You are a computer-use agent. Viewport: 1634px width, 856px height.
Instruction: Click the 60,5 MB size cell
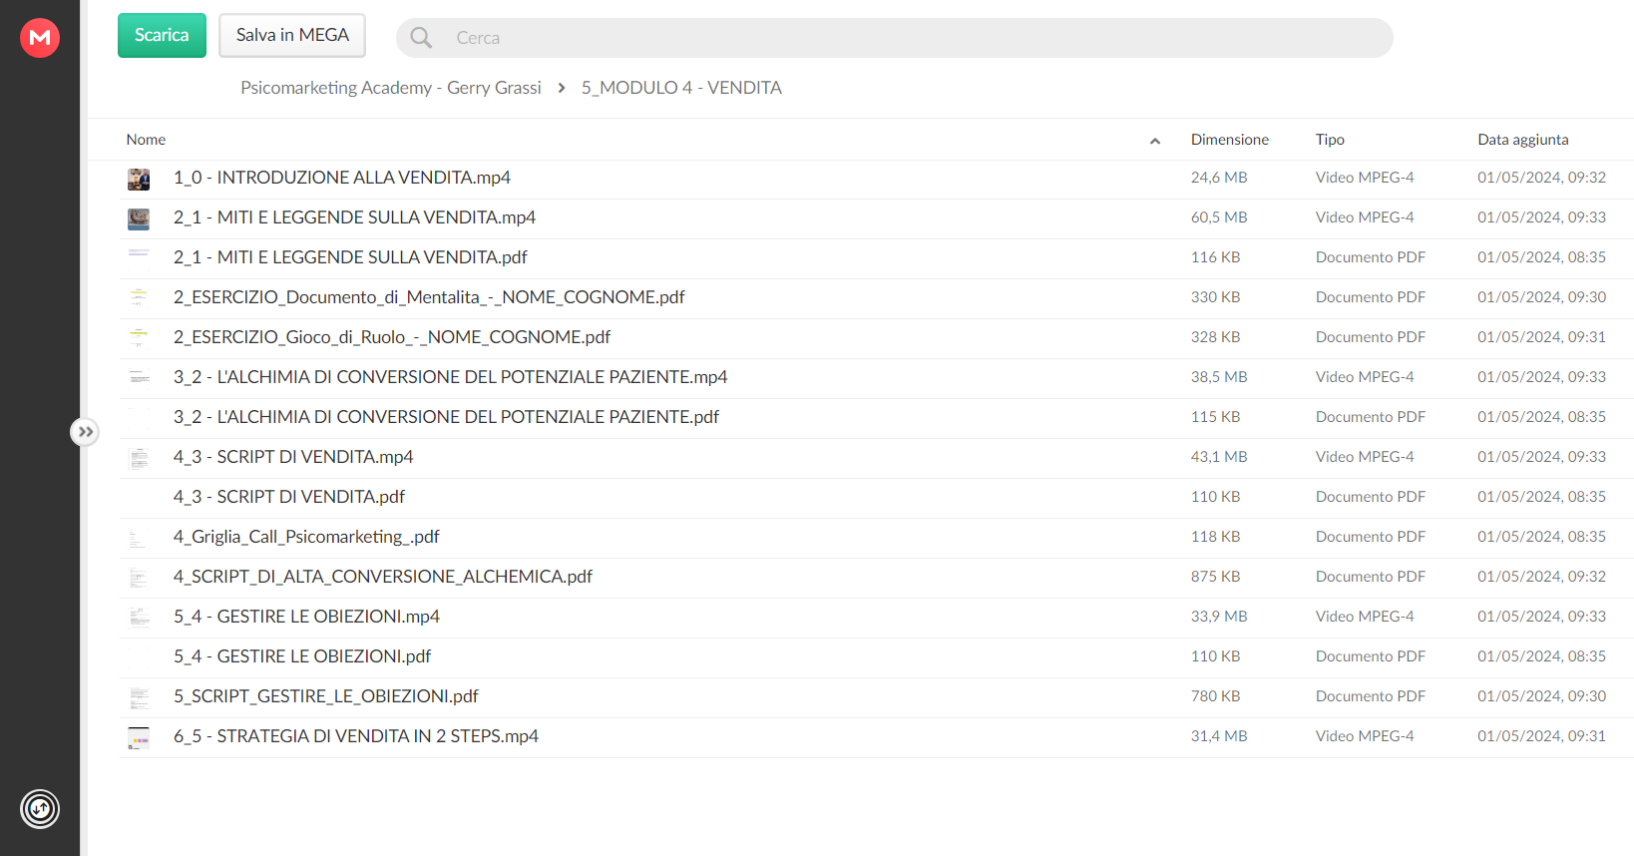(1219, 217)
